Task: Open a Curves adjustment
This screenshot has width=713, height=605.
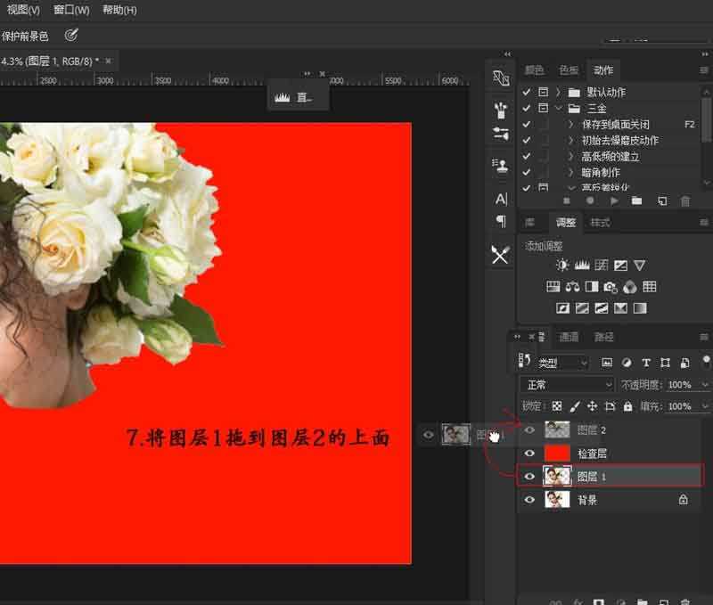Action: point(600,265)
